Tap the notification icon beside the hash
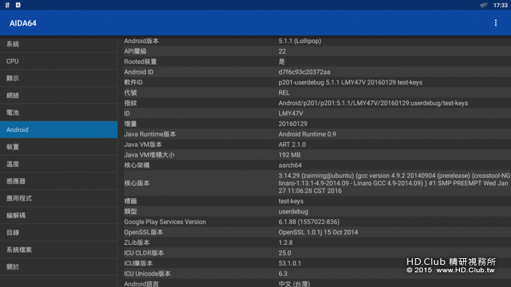The width and height of the screenshot is (511, 287). [18, 5]
